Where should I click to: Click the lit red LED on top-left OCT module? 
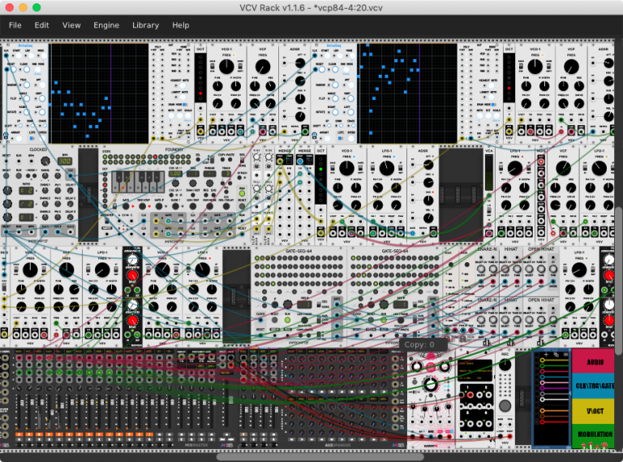[200, 93]
